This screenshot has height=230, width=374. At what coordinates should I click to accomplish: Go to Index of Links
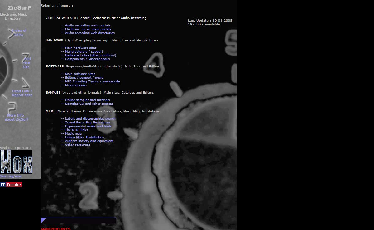coord(19,33)
